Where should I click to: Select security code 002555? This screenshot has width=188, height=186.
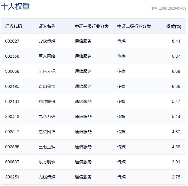click(x=12, y=147)
